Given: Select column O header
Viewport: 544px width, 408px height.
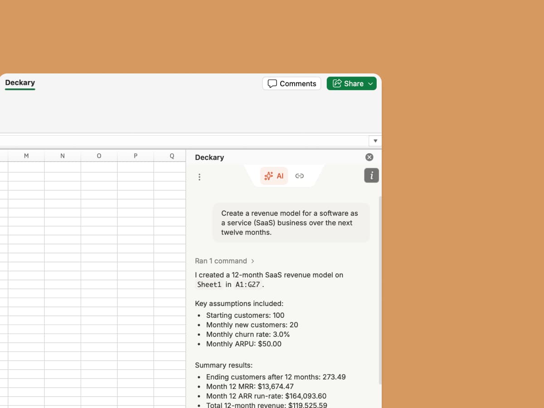Looking at the screenshot, I should pos(99,155).
